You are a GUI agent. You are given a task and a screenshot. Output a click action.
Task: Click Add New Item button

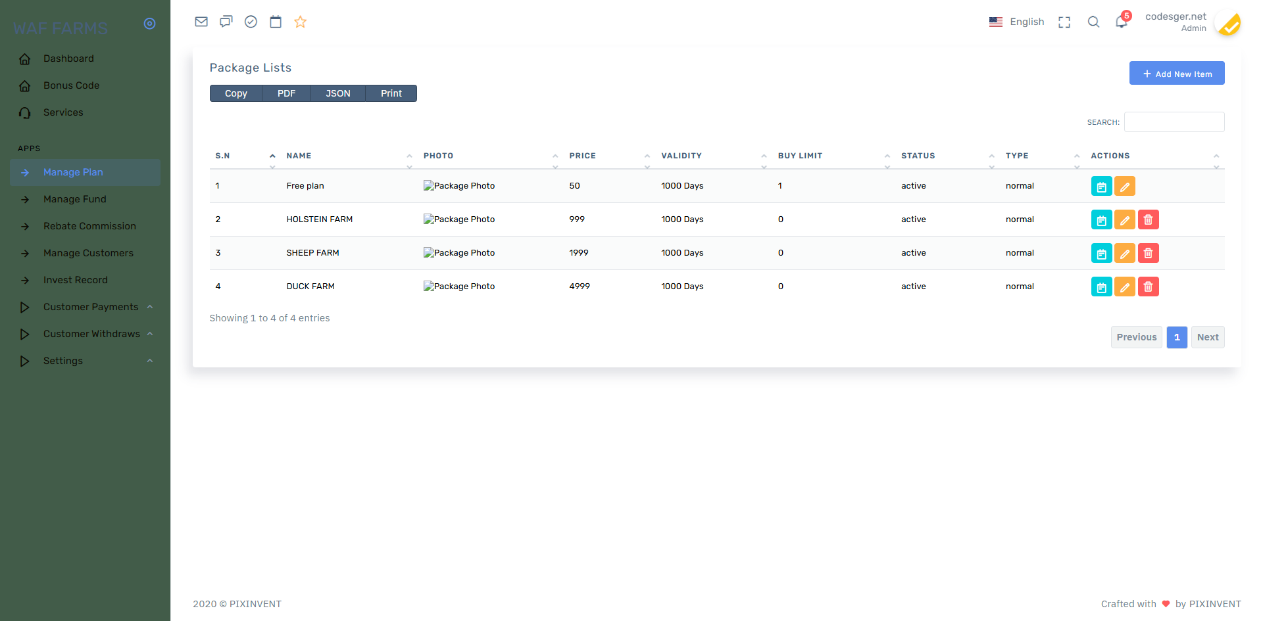pyautogui.click(x=1177, y=74)
